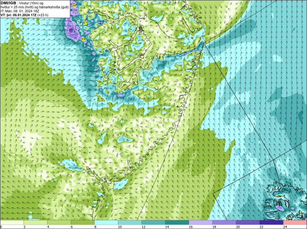Click the 'VT: þri. 09.01.2024 17Z' valid time
The image size is (307, 229).
(18, 15)
